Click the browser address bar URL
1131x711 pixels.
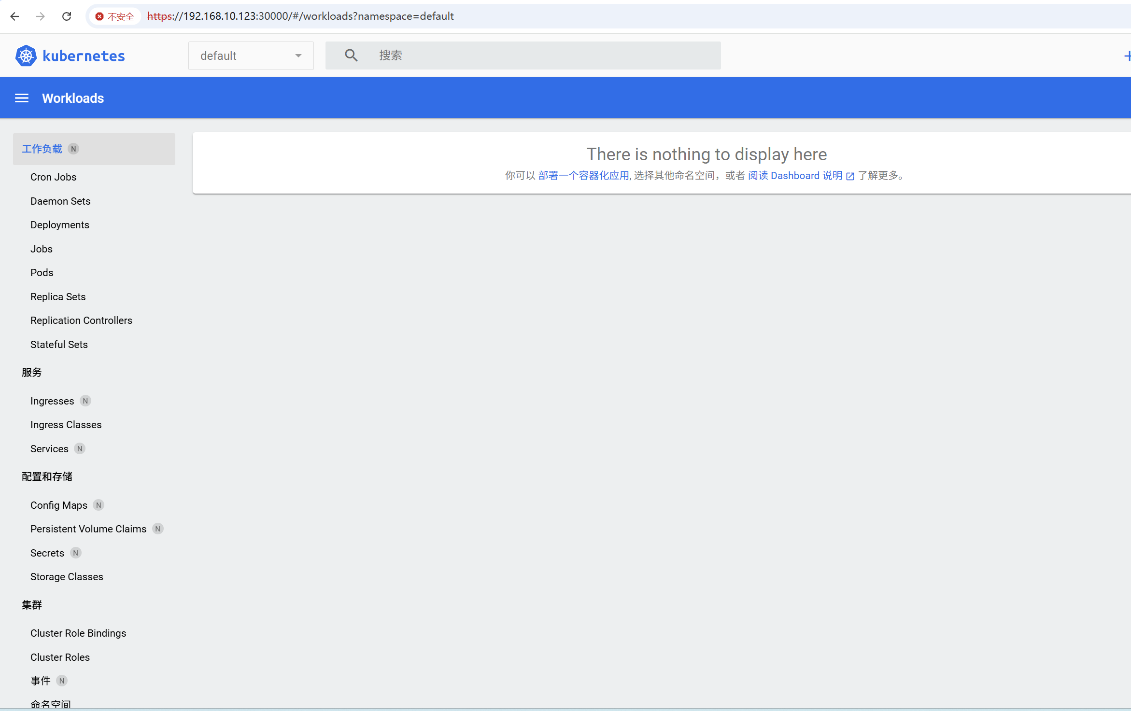pyautogui.click(x=300, y=16)
